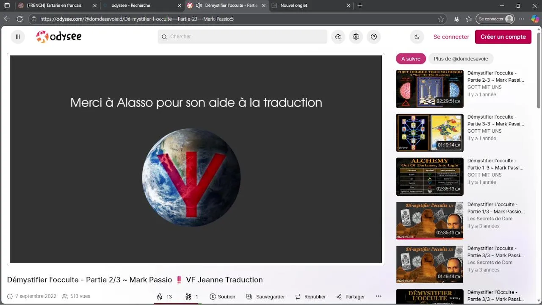
Task: Close the Démystifier l'occulte browser tab
Action: tap(264, 6)
